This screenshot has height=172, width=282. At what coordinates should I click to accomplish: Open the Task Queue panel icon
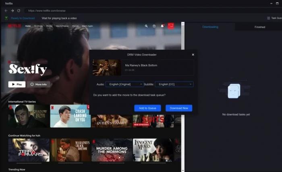[x=269, y=18]
